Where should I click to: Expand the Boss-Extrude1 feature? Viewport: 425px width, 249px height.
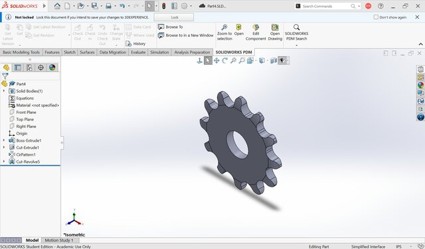point(4,140)
